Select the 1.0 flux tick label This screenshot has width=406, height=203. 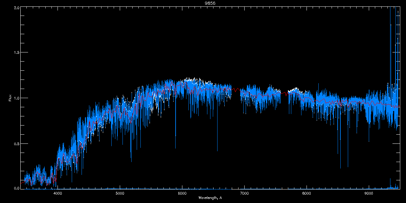pyautogui.click(x=16, y=98)
